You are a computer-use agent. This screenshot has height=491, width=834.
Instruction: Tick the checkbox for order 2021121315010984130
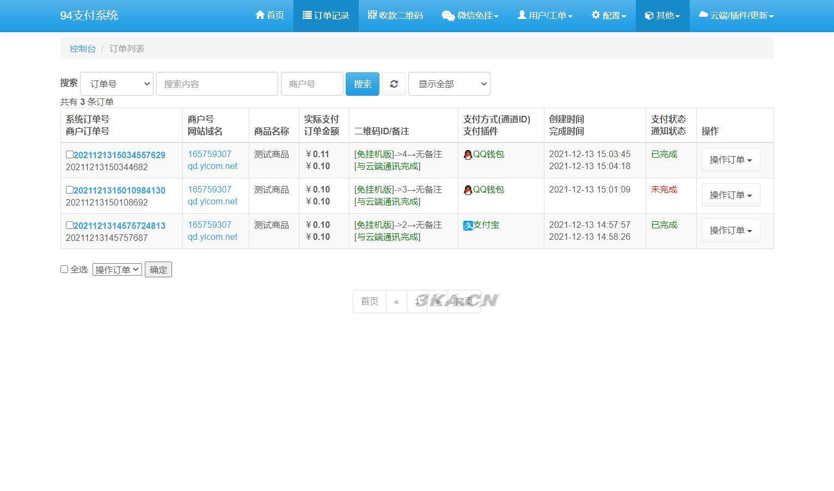pyautogui.click(x=69, y=190)
